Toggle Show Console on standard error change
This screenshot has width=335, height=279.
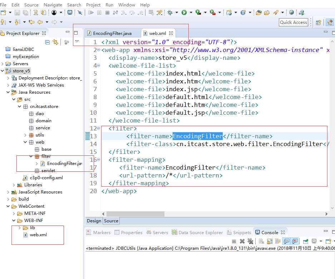[x=295, y=241]
